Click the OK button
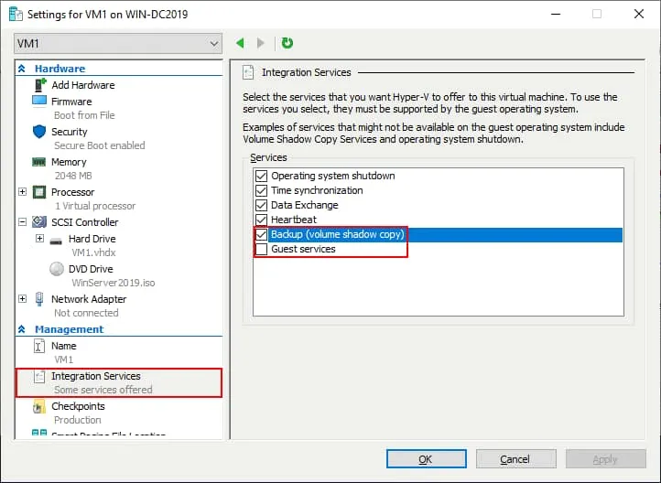Image resolution: width=661 pixels, height=483 pixels. click(426, 459)
